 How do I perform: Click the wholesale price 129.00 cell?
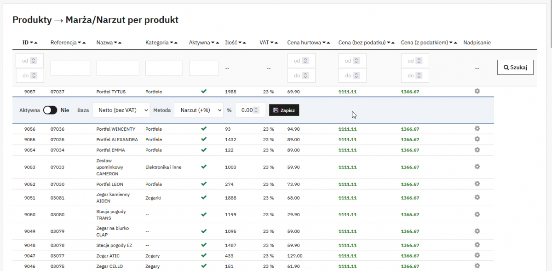coord(295,256)
